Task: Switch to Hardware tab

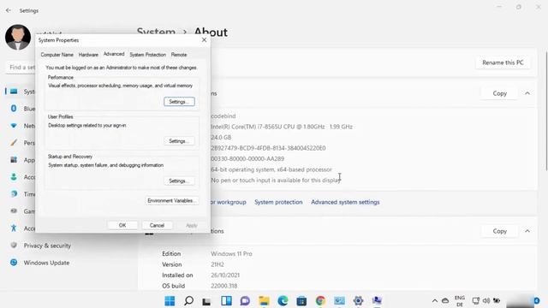Action: (88, 55)
